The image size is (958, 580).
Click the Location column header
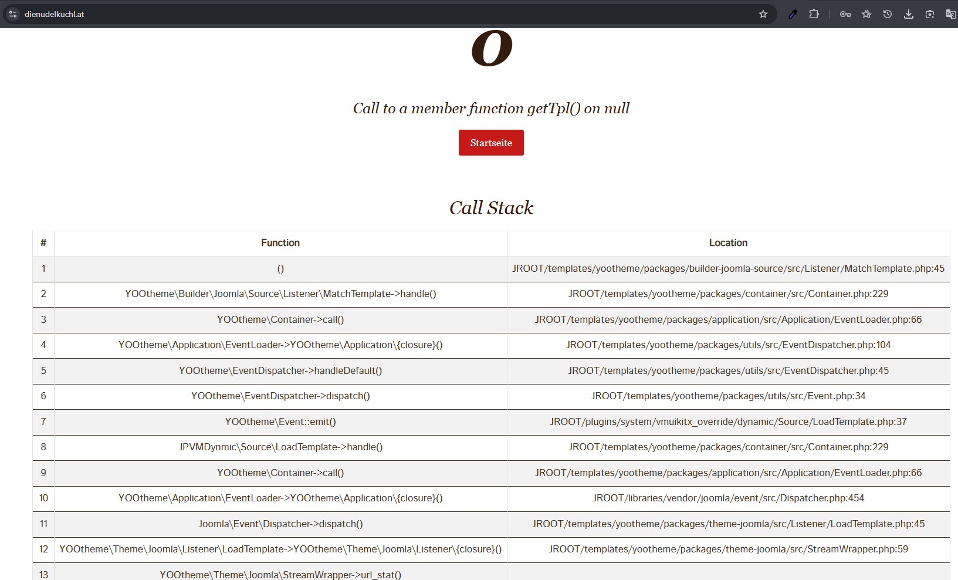(x=728, y=242)
